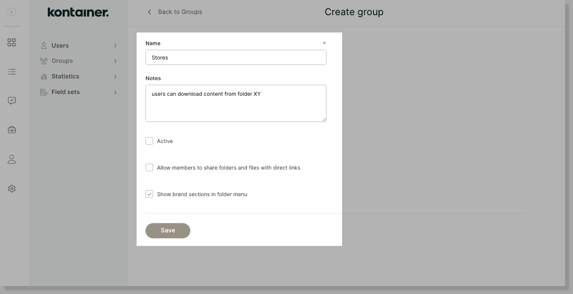Viewport: 573px width, 294px height.
Task: Collapse the sidebar with the circular chevron
Action: tap(11, 12)
